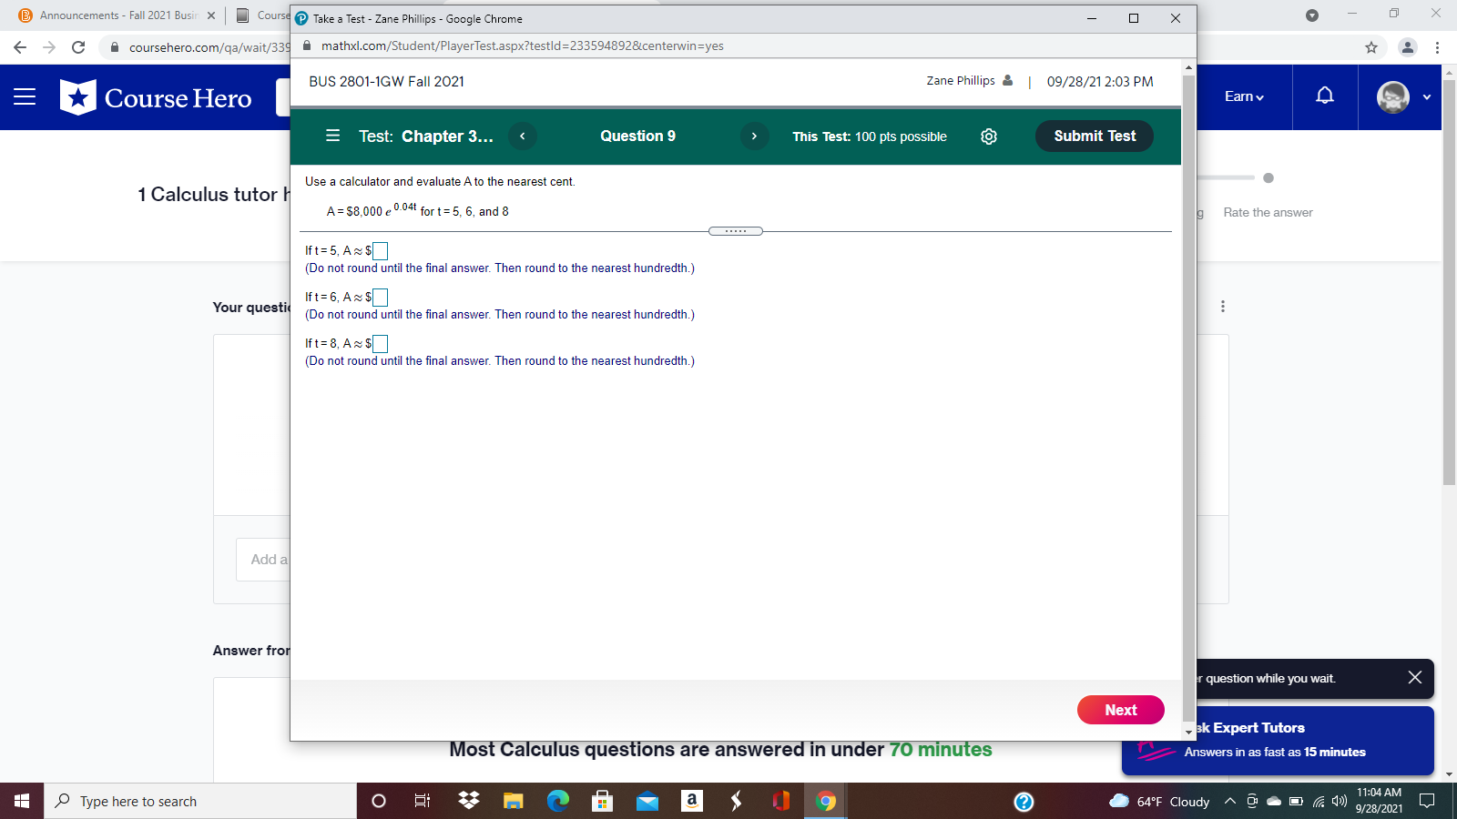
Task: Expand the Earn dropdown menu
Action: click(1243, 96)
